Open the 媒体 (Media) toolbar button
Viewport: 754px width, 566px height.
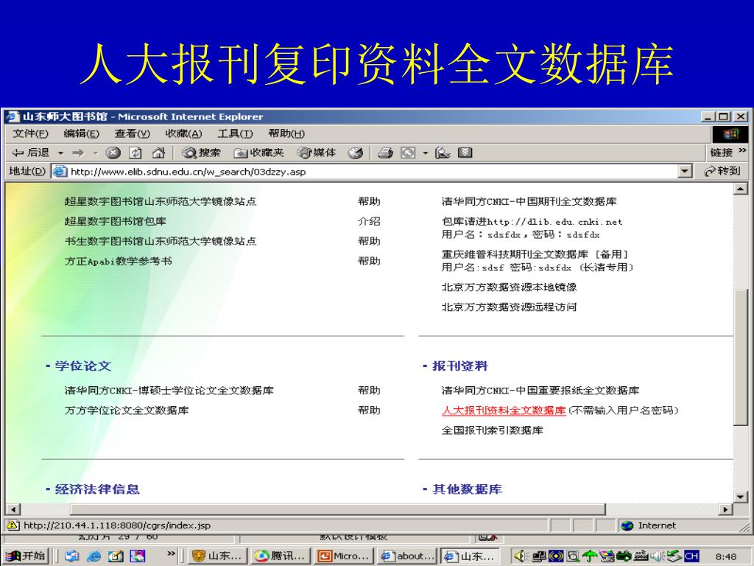[317, 153]
